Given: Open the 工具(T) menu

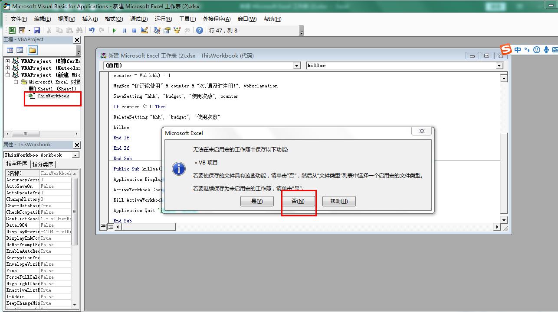Looking at the screenshot, I should [x=187, y=19].
